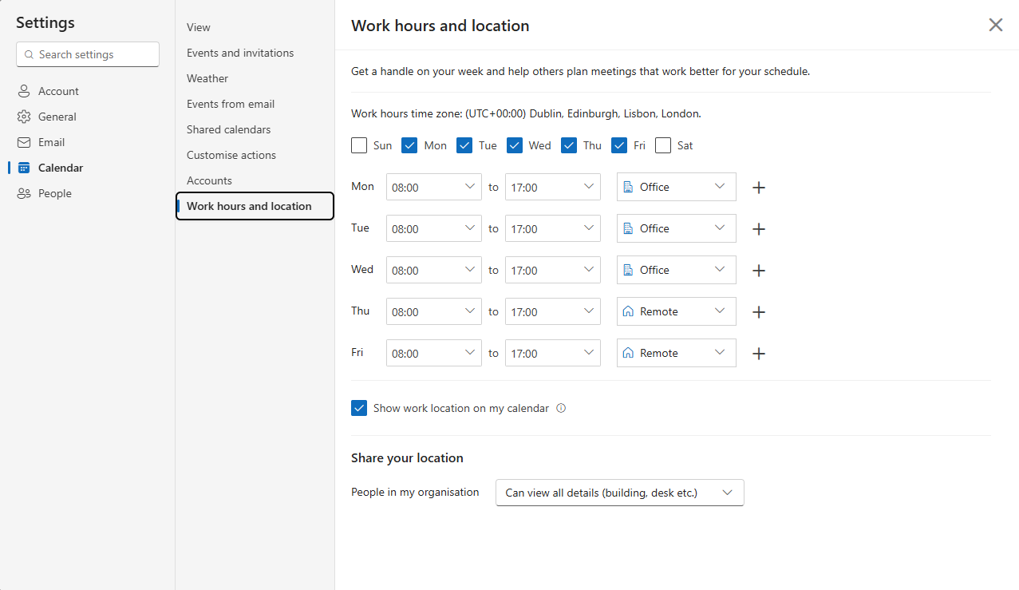Uncheck the Thu work day checkbox
Image resolution: width=1019 pixels, height=590 pixels.
click(569, 145)
